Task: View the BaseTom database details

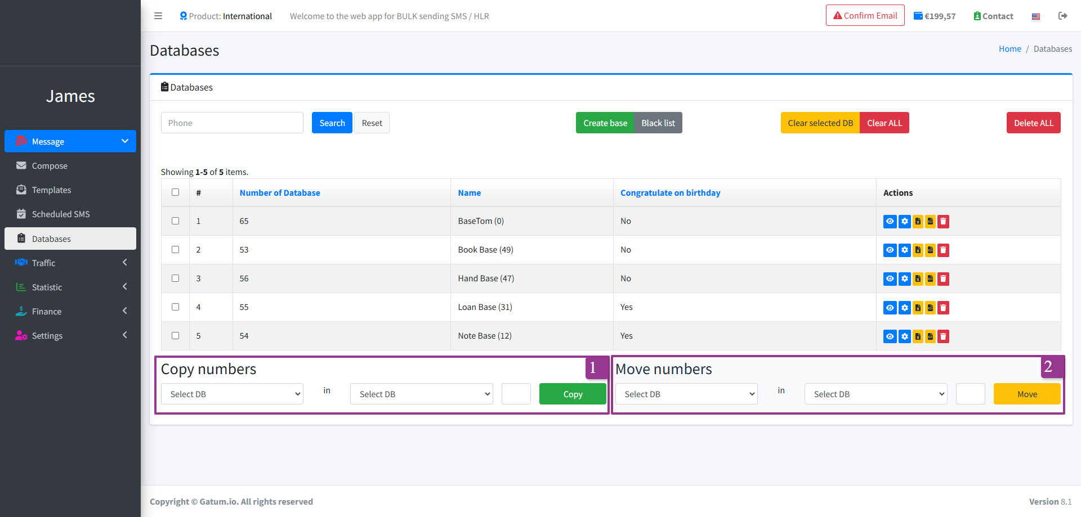Action: tap(890, 221)
